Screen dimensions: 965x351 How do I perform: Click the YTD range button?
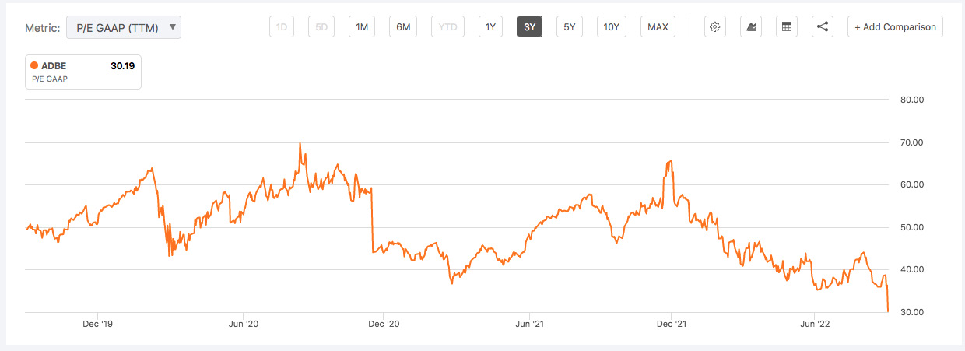tap(447, 27)
